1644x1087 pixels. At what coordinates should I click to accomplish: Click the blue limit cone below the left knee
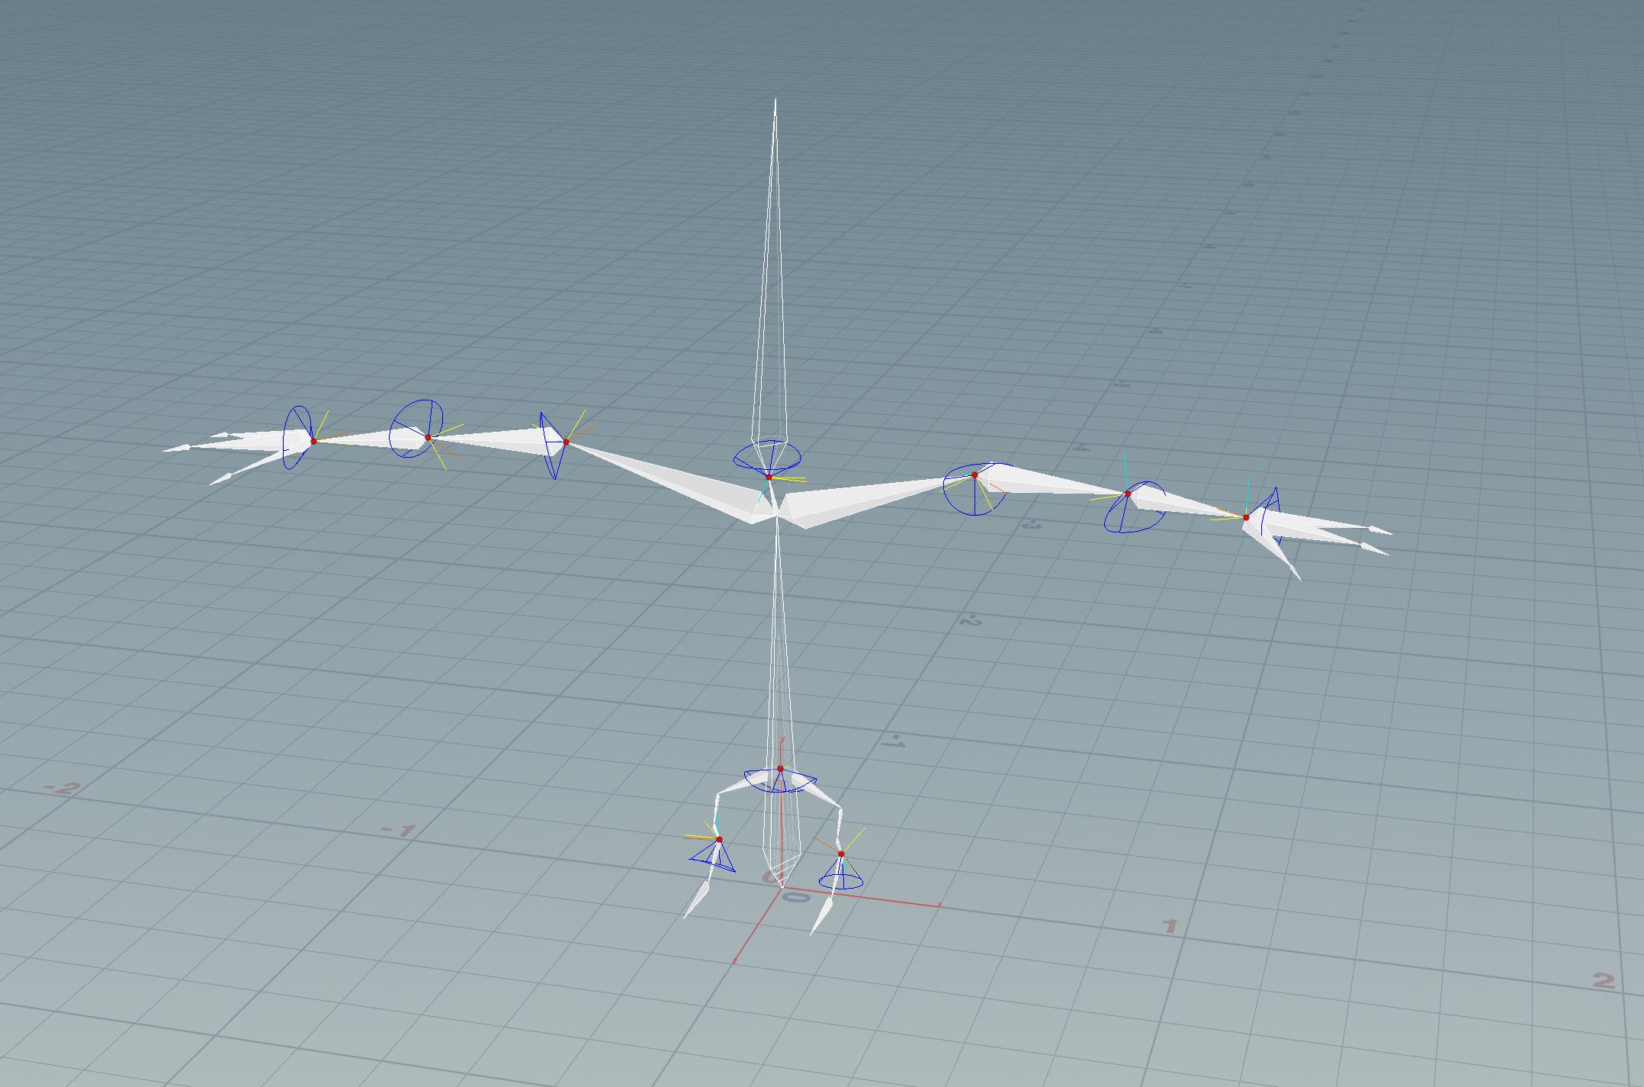pyautogui.click(x=714, y=857)
